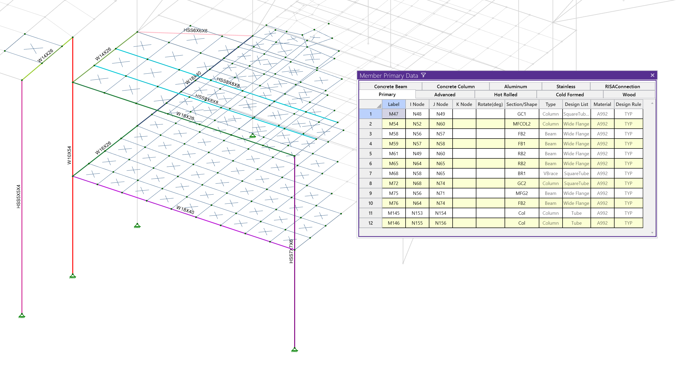The image size is (678, 370).
Task: Click the Section/Shape cell MFCOL2
Action: (521, 124)
